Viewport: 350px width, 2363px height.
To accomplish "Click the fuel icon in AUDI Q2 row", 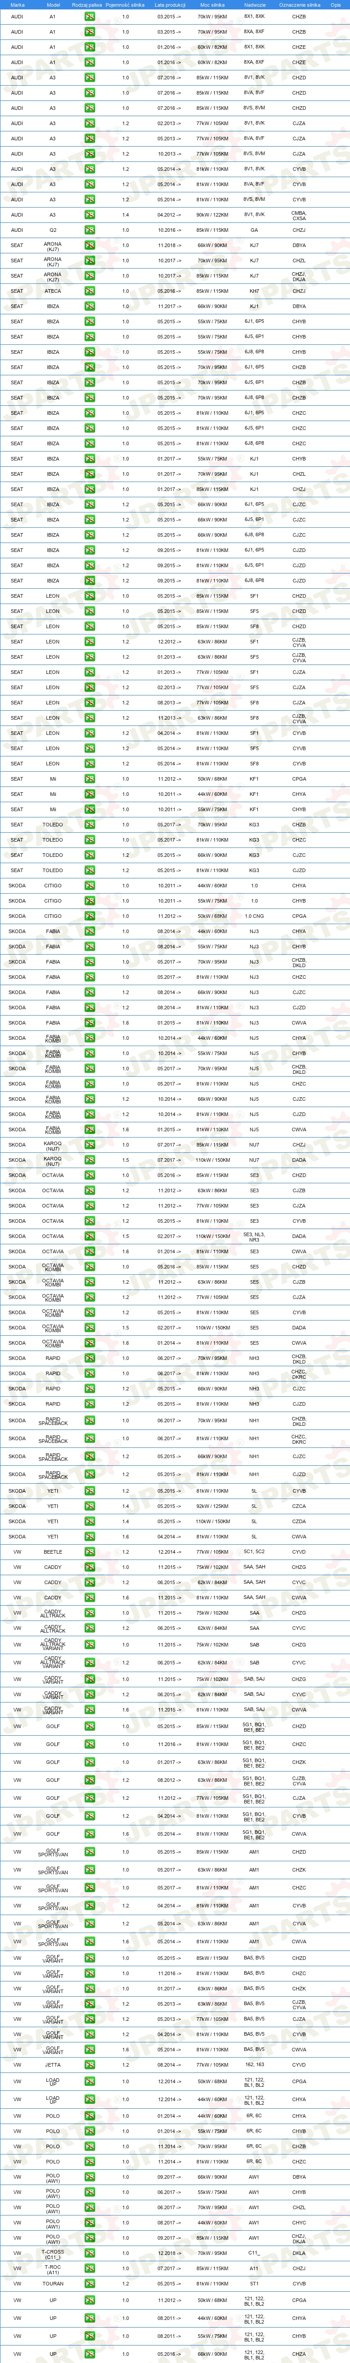I will [x=90, y=230].
